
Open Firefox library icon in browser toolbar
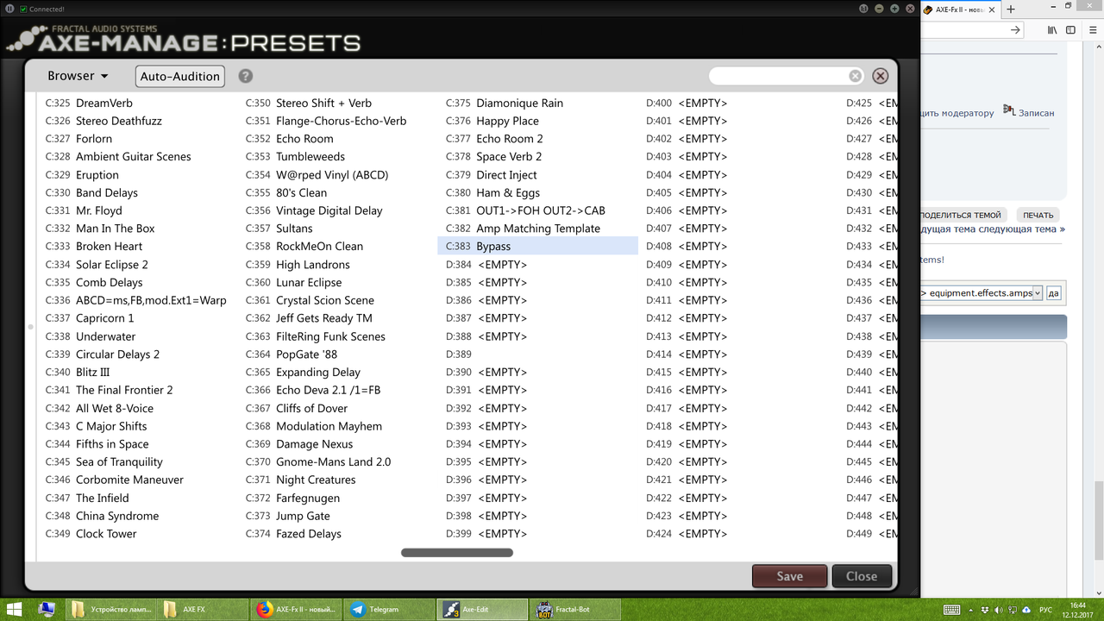coord(1052,29)
